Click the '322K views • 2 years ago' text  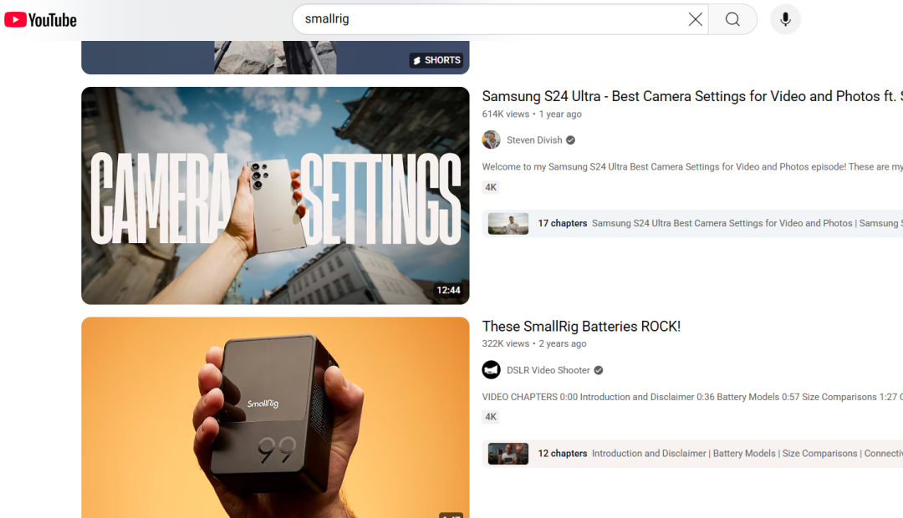pos(533,343)
